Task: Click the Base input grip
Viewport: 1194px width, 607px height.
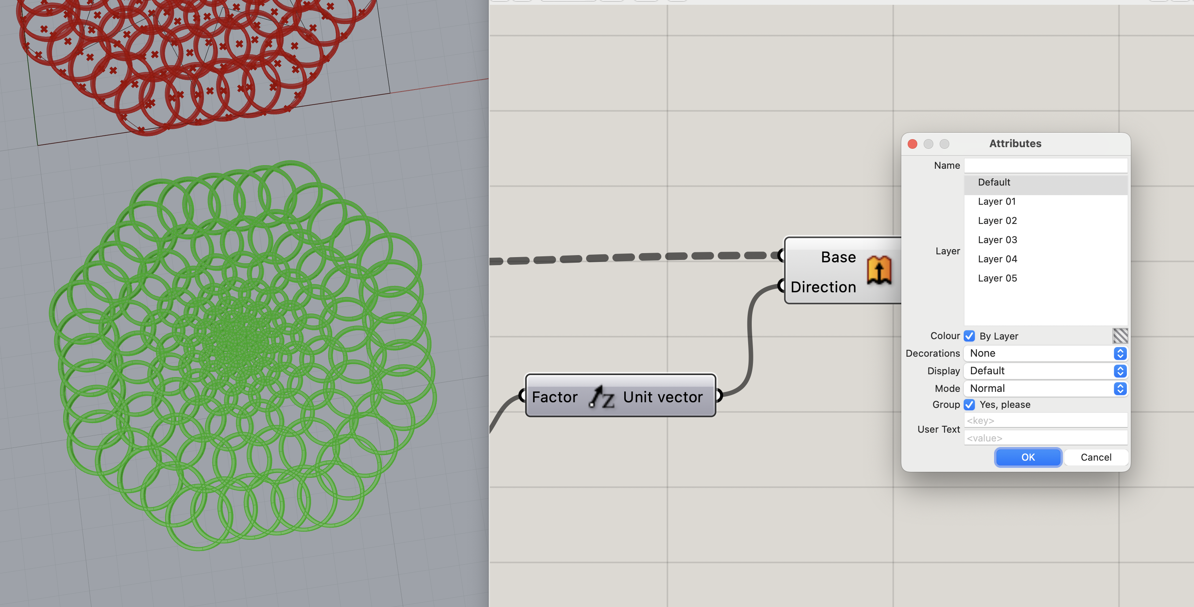Action: tap(781, 255)
